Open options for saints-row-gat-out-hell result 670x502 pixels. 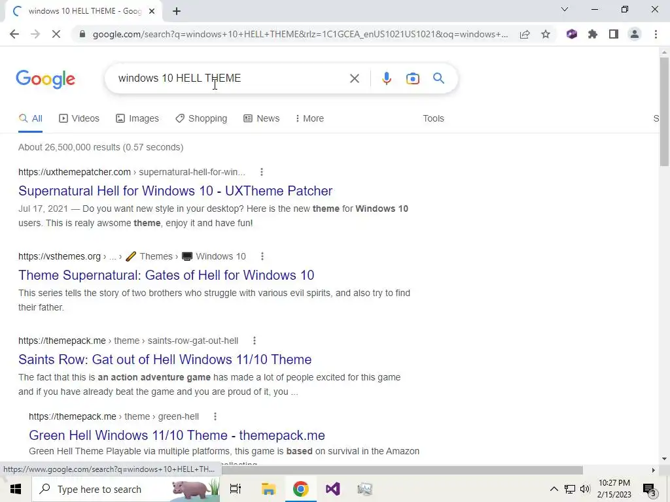point(255,341)
